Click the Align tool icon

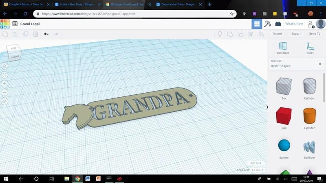[x=251, y=34]
